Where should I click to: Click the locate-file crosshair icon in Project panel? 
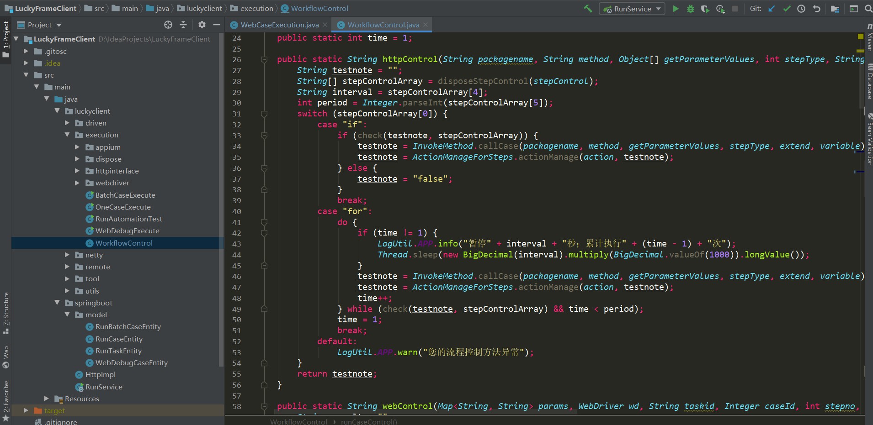click(168, 25)
